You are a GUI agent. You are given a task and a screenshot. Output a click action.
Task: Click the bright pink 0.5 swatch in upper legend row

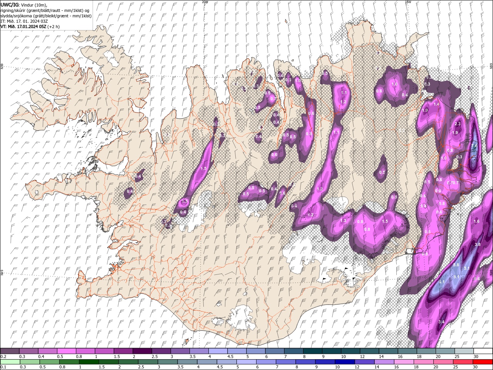click(x=66, y=351)
